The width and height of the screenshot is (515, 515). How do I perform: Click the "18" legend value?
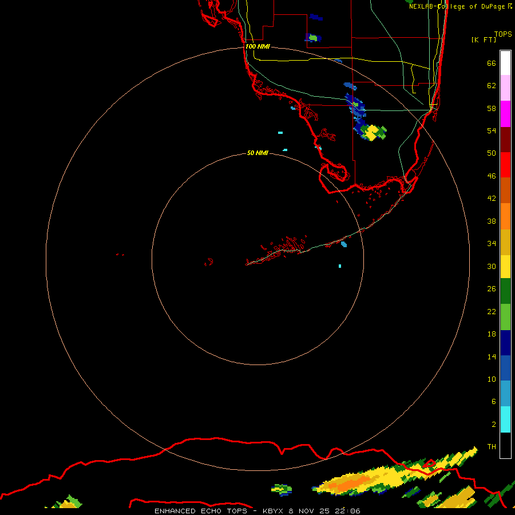492,334
